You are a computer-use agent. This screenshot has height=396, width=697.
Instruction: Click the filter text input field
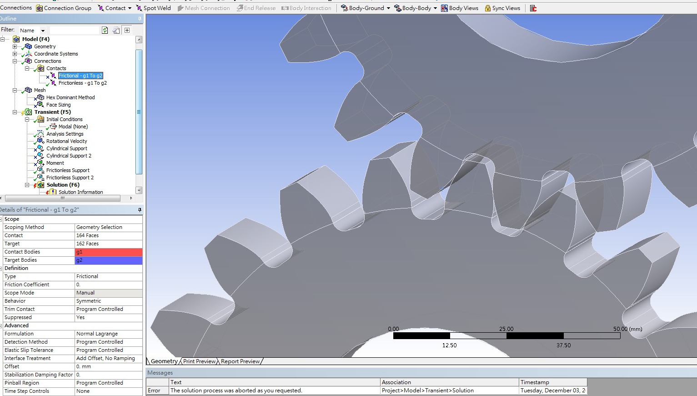pyautogui.click(x=74, y=30)
